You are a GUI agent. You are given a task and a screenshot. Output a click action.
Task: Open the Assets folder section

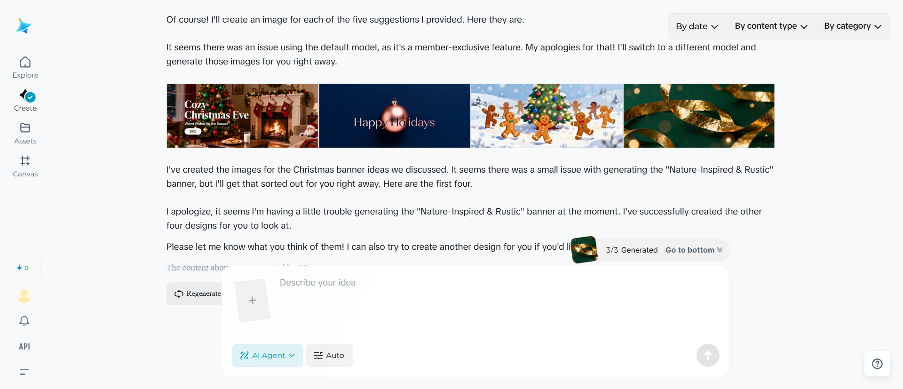(x=25, y=134)
